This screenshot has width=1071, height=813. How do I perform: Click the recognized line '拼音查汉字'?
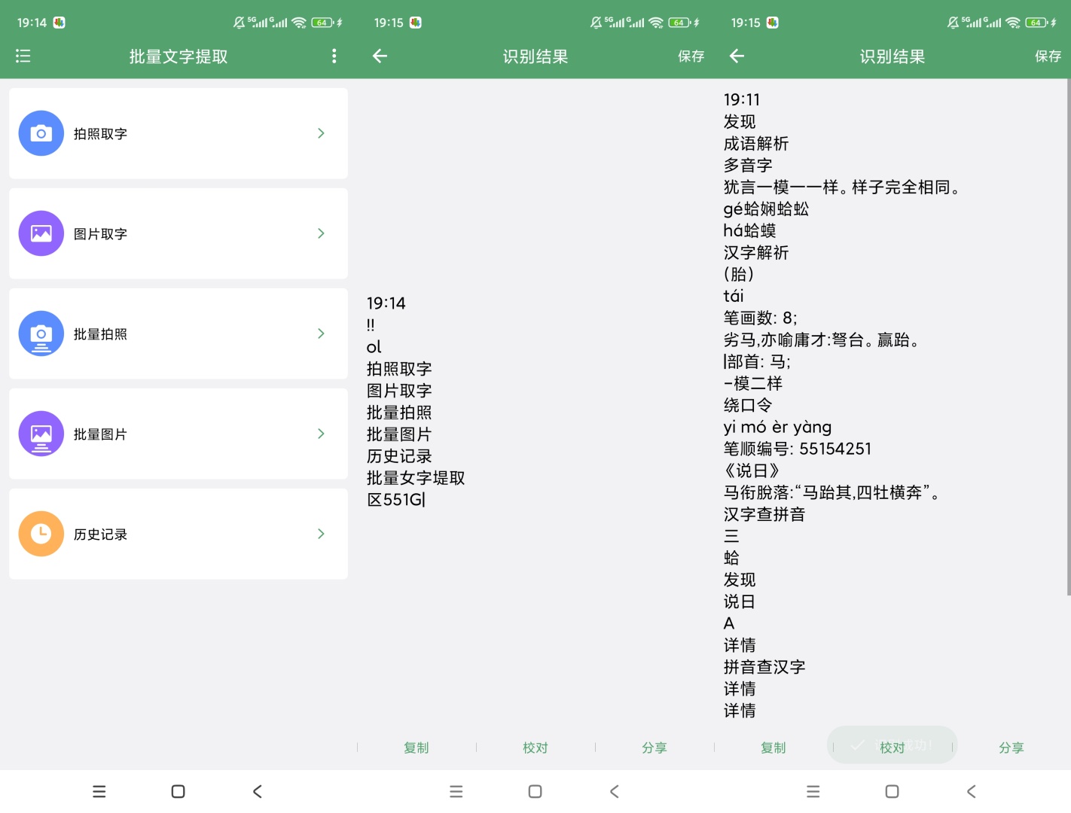[x=764, y=667]
